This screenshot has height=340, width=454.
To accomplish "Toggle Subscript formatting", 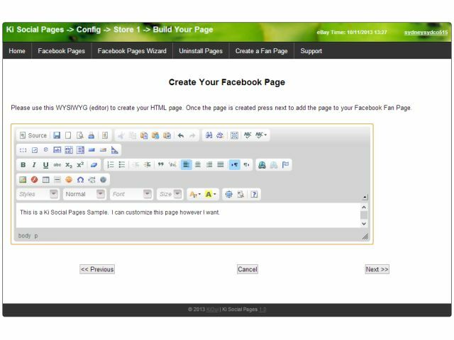I will pos(69,165).
